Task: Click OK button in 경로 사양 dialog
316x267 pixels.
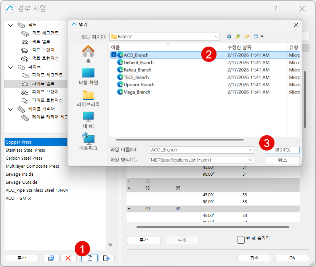Action: tap(292, 258)
